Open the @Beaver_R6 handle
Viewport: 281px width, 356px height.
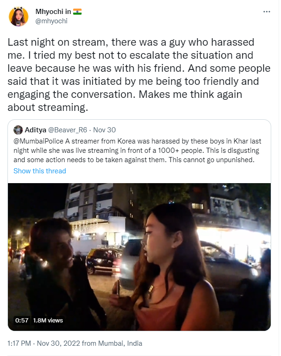coord(68,130)
